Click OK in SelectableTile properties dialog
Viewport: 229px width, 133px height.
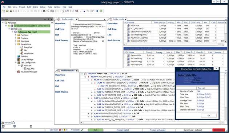209,116
